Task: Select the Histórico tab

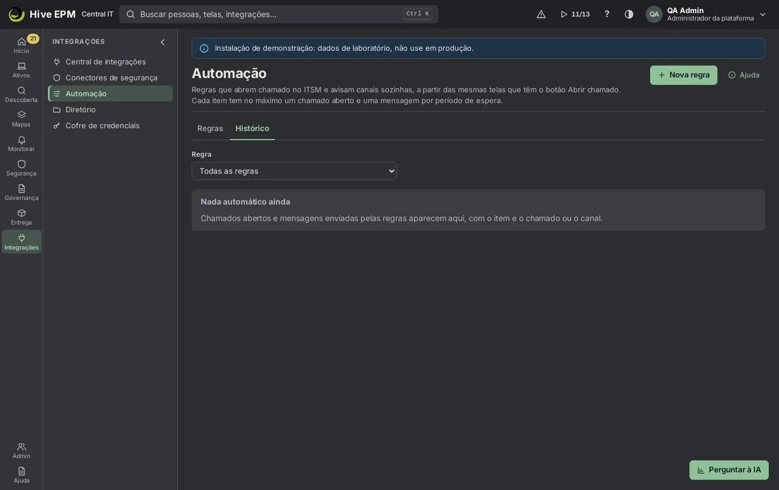Action: pyautogui.click(x=252, y=128)
